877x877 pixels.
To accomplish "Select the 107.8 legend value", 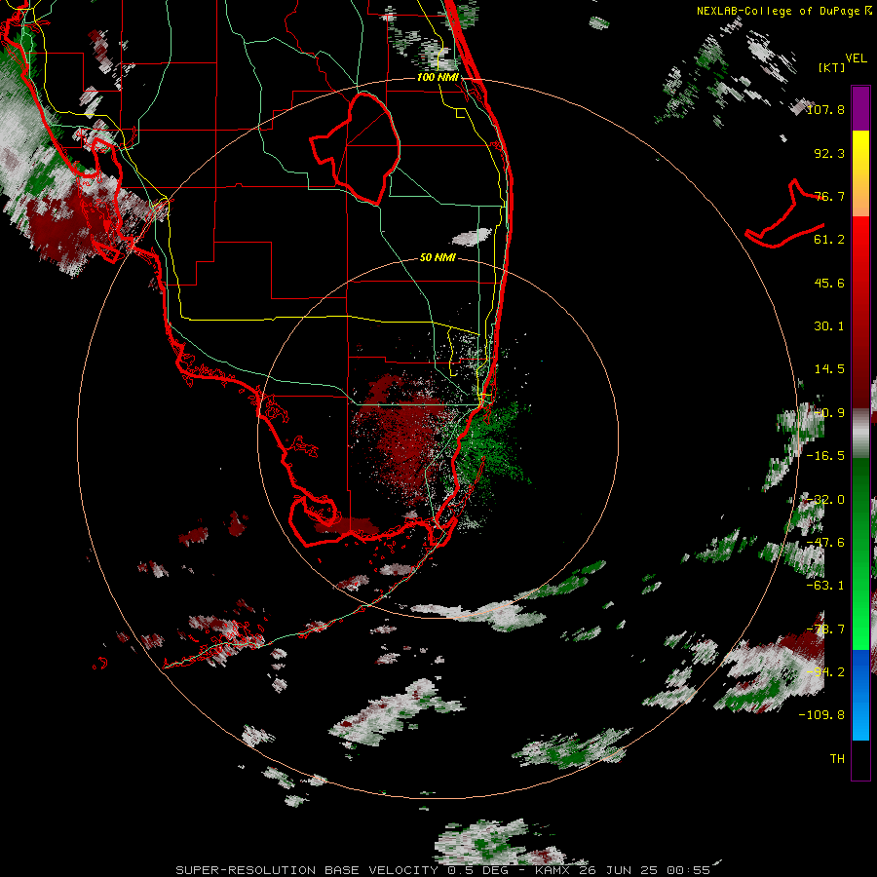I will [x=825, y=109].
